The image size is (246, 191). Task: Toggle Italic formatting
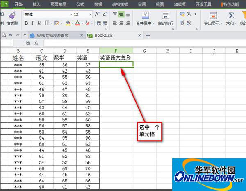point(32,23)
